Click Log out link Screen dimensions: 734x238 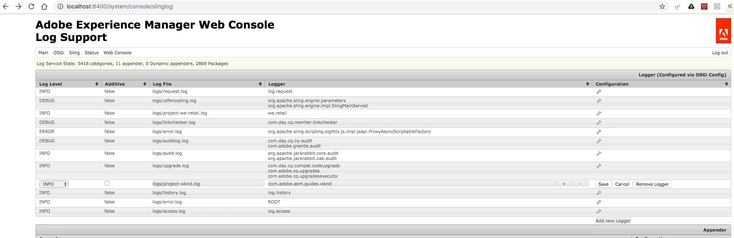coord(720,53)
